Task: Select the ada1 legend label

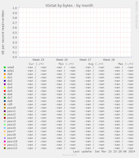Action: [x=11, y=71]
